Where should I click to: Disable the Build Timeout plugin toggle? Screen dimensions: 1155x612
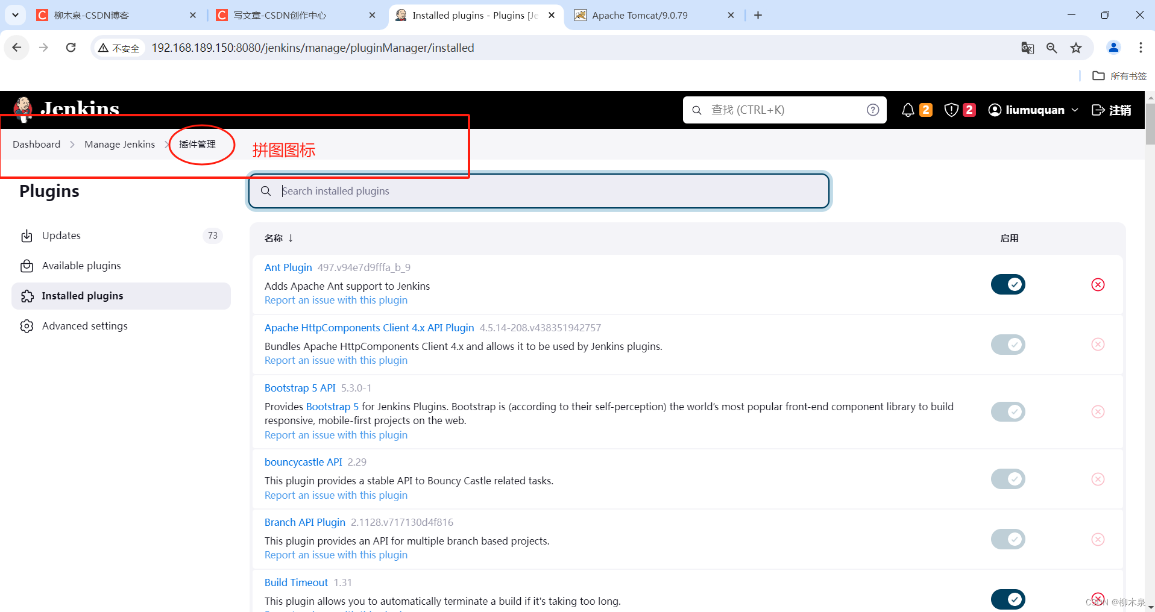coord(1008,599)
